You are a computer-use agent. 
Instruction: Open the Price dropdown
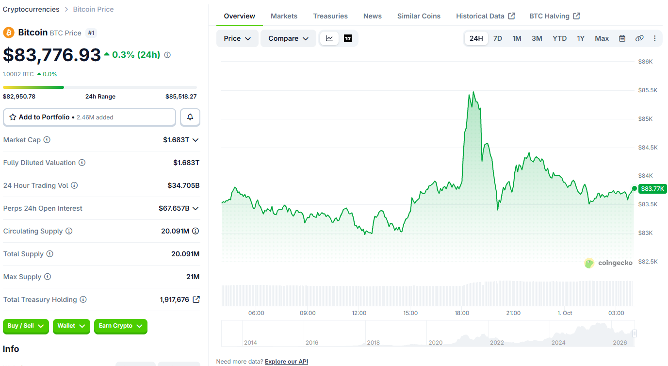tap(237, 38)
